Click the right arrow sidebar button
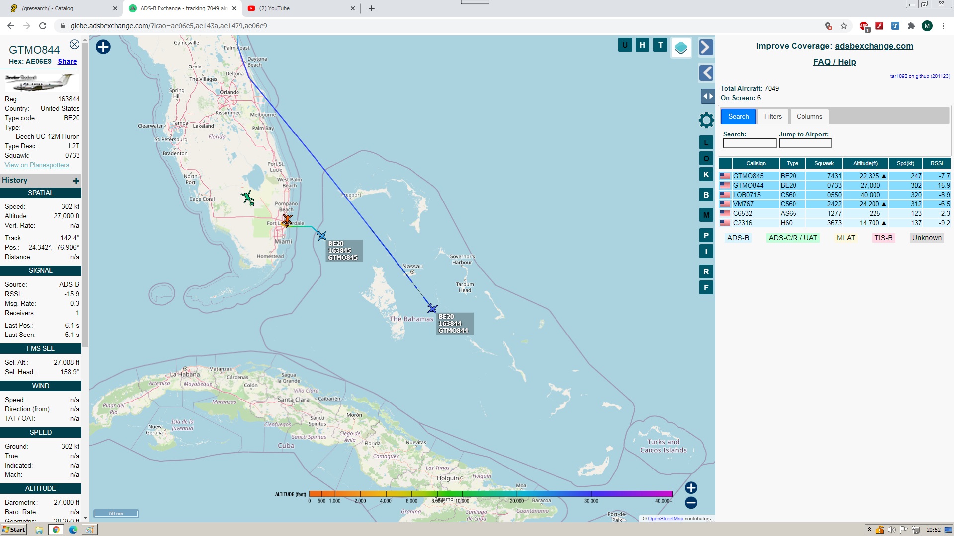This screenshot has height=536, width=954. click(x=706, y=47)
